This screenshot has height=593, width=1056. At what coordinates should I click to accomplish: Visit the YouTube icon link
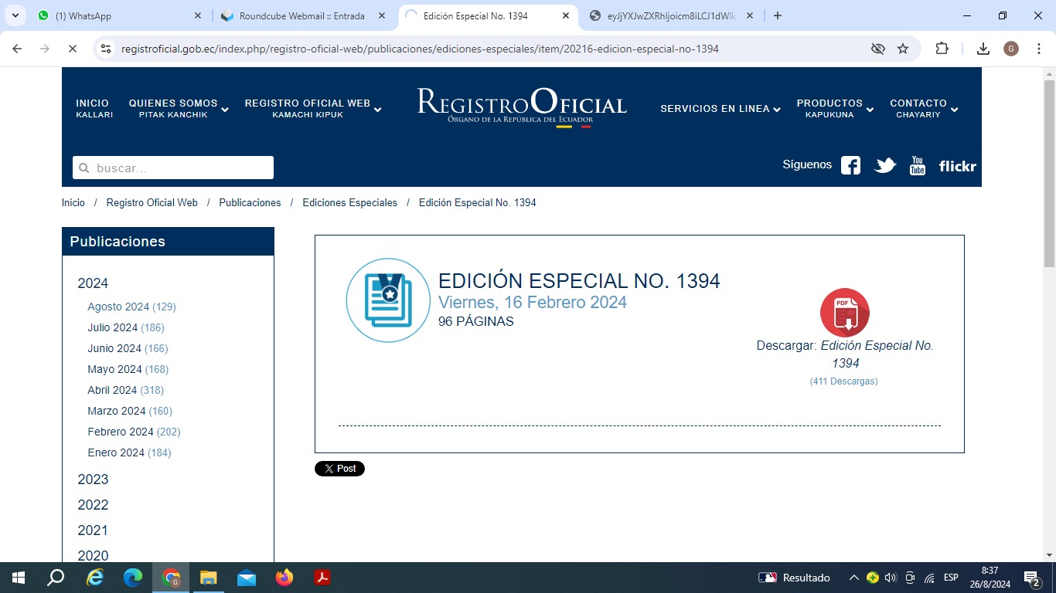[918, 165]
